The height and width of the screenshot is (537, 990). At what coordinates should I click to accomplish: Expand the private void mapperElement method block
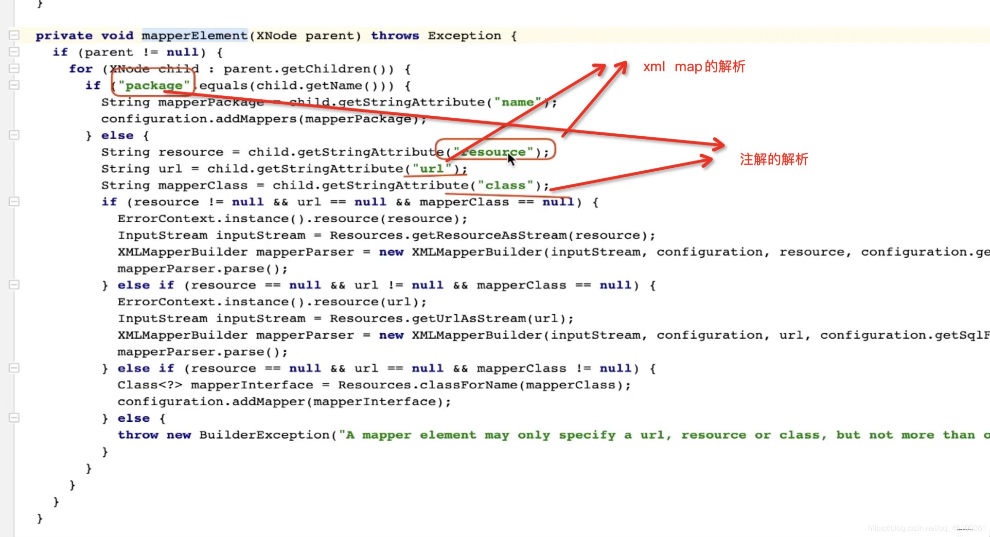(14, 35)
